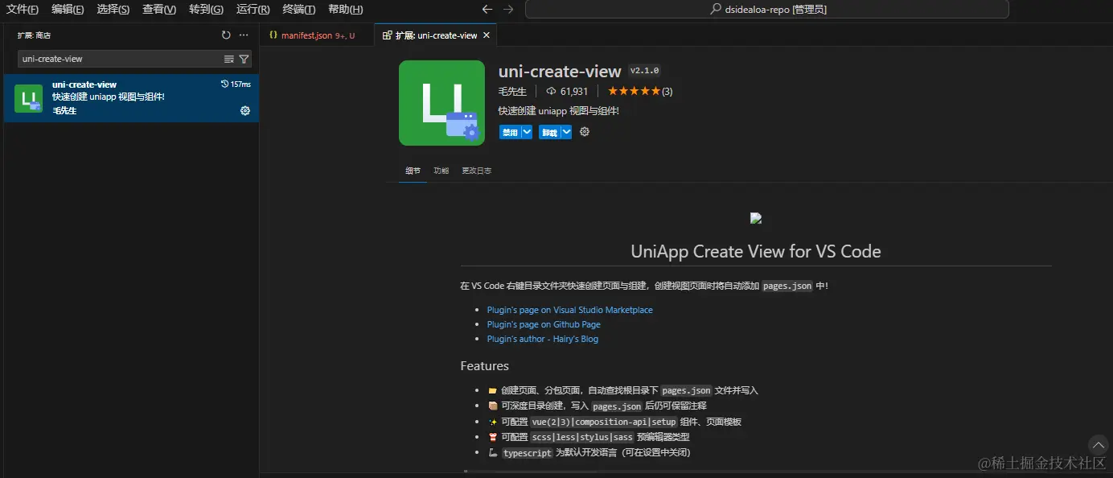Viewport: 1113px width, 478px height.
Task: Click the install count cloud icon
Action: pos(551,91)
